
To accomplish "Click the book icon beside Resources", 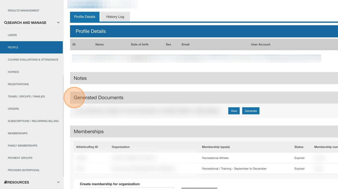I will coord(6,182).
